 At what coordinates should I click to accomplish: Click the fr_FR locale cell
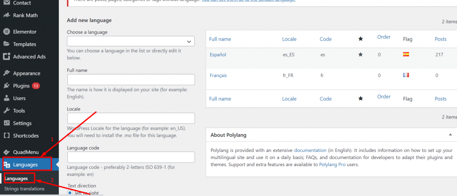(x=288, y=75)
